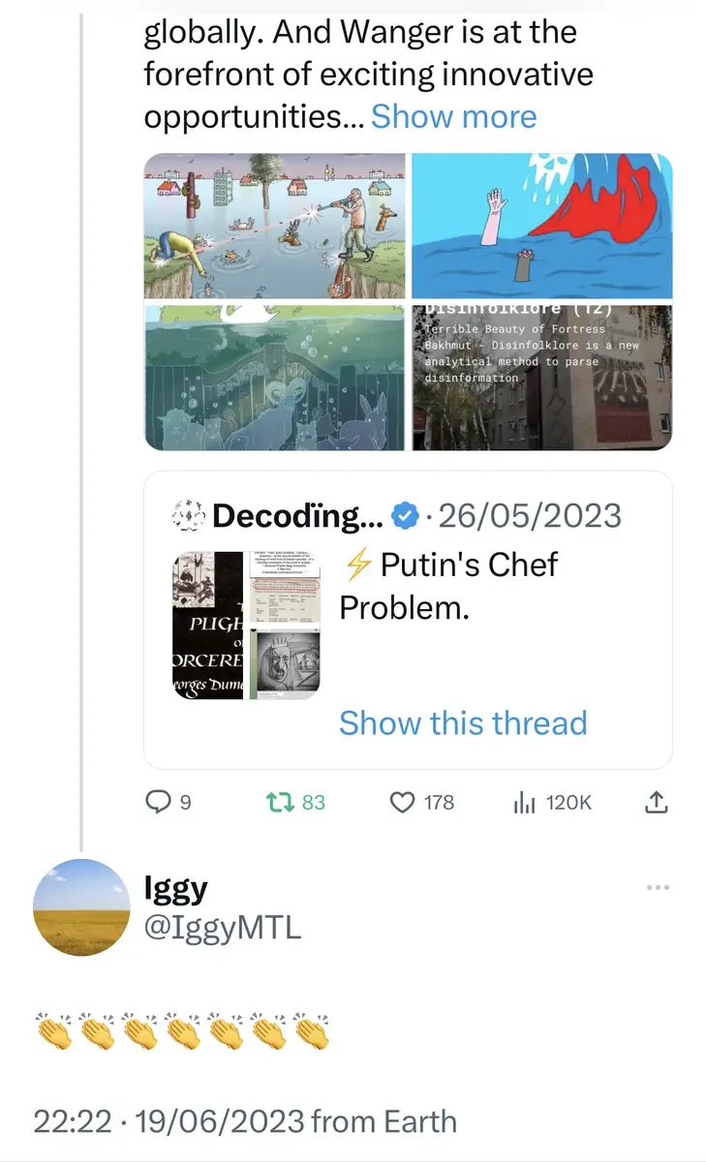
Task: Open the underwater animals cartoon image
Action: coord(275,378)
